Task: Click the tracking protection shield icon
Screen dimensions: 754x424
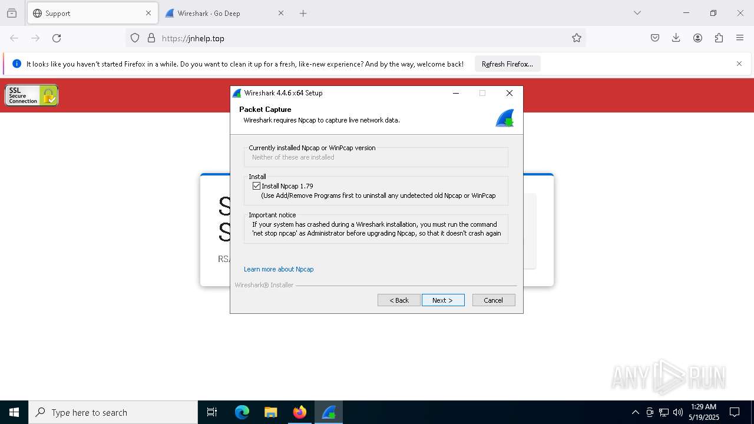Action: click(x=135, y=38)
